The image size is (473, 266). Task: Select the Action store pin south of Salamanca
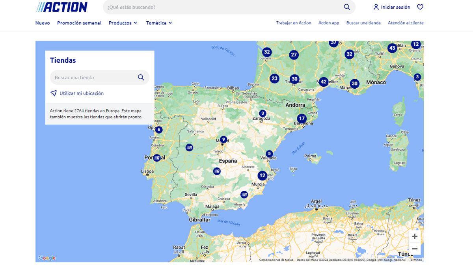[x=189, y=147]
